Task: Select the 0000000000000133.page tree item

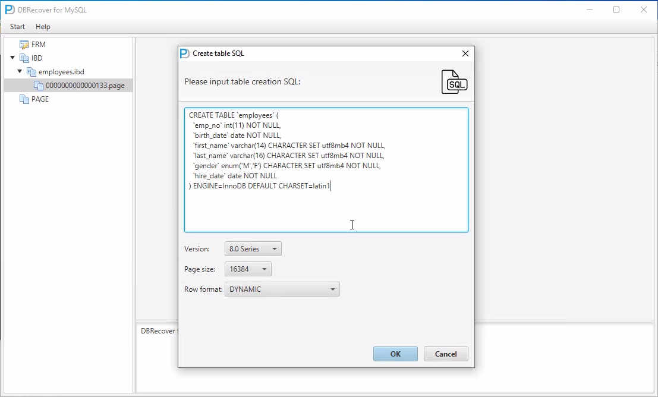Action: [85, 86]
